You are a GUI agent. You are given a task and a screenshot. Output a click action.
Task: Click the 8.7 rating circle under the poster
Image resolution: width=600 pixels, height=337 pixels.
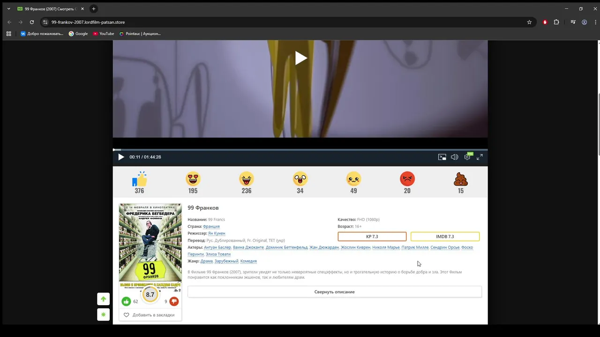click(150, 294)
